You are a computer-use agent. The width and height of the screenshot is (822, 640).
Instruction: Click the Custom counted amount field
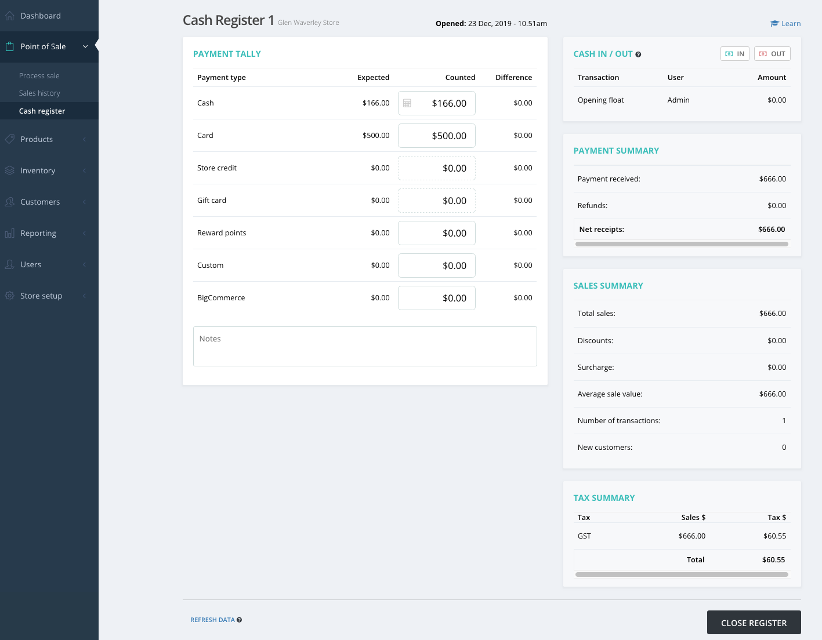point(437,266)
